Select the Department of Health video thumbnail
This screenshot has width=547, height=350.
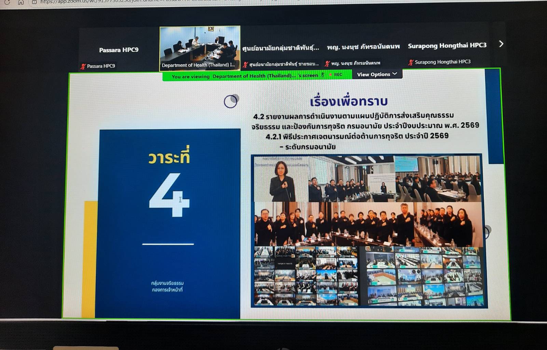tap(200, 48)
